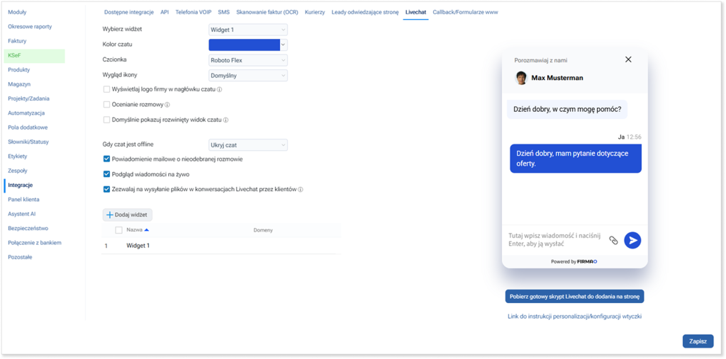Switch to the Telefonia VOIP tab
726x359 pixels.
click(193, 13)
